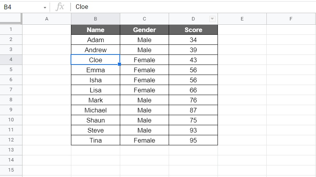Select column F header
The height and width of the screenshot is (177, 316).
[291, 19]
